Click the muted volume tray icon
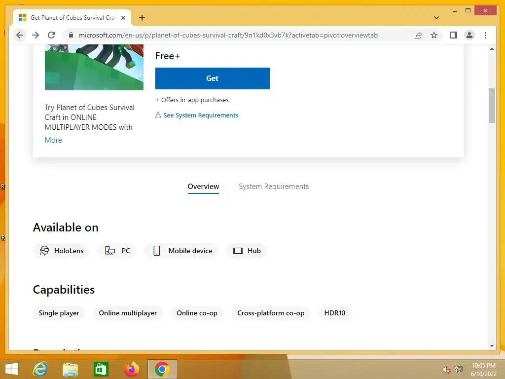This screenshot has width=505, height=379. pos(446,370)
